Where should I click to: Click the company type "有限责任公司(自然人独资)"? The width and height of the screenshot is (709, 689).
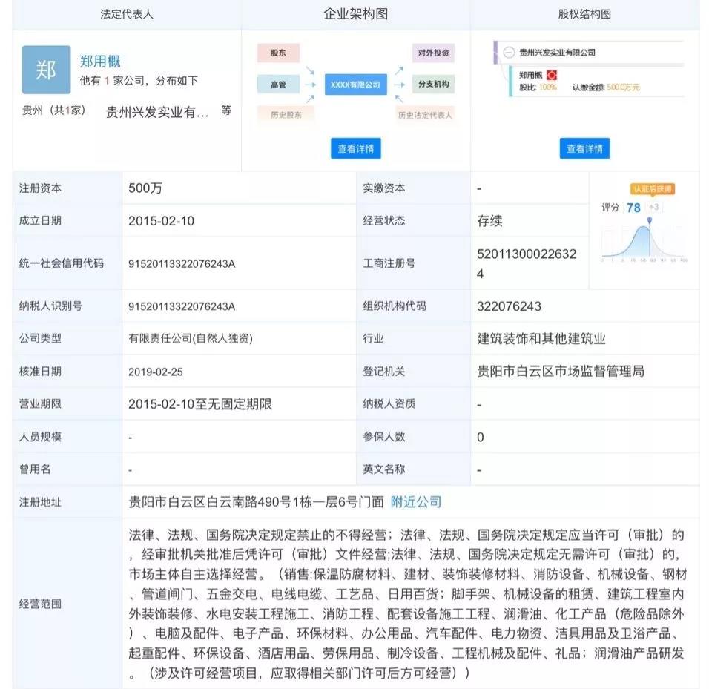pyautogui.click(x=191, y=339)
